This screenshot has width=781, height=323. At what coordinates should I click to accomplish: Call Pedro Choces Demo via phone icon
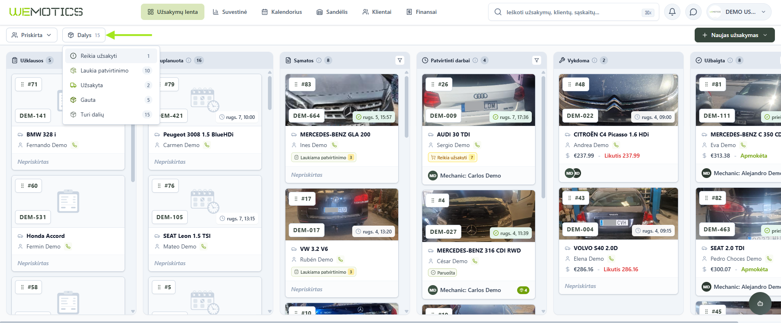coord(769,259)
